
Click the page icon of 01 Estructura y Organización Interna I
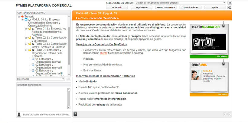click(x=33, y=59)
